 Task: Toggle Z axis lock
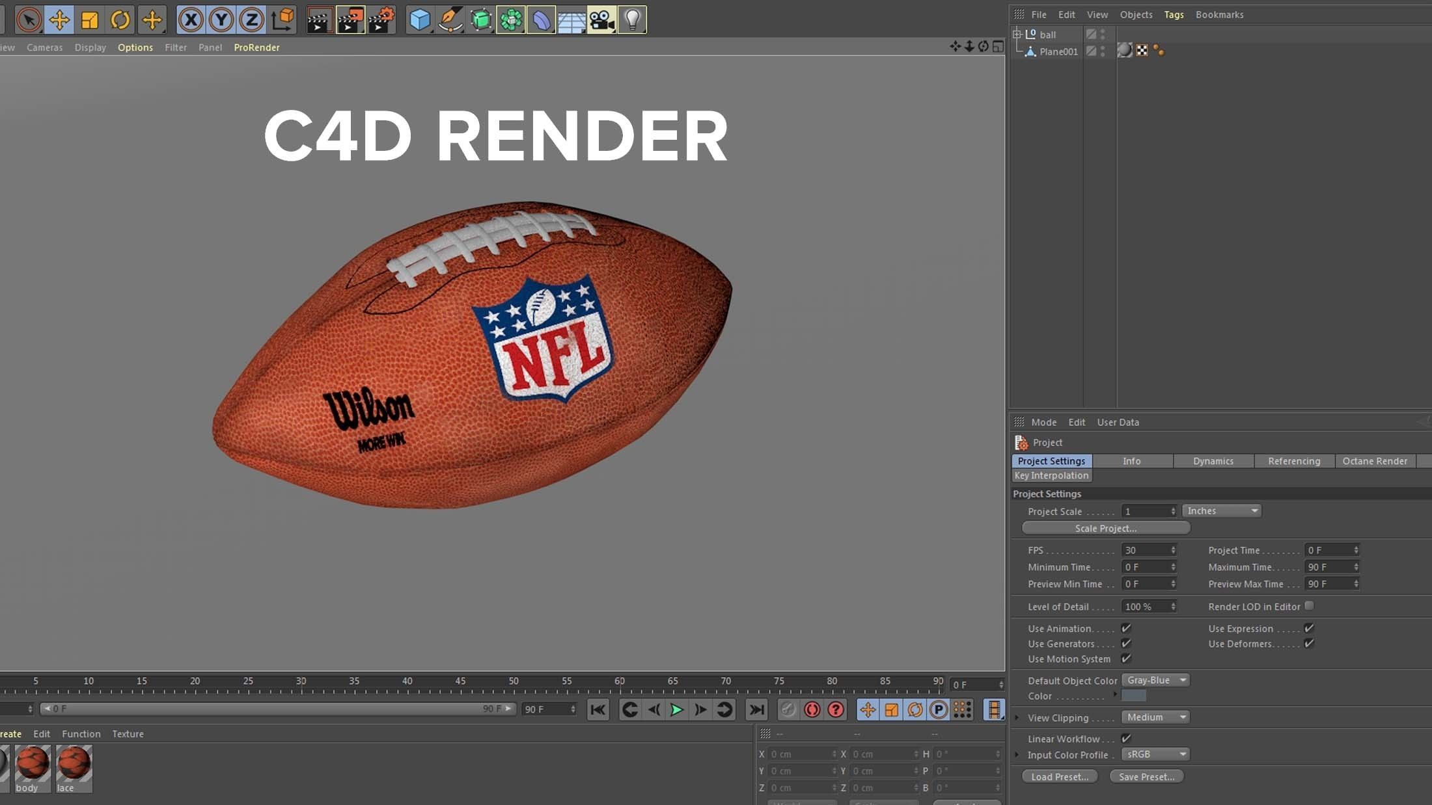click(251, 20)
